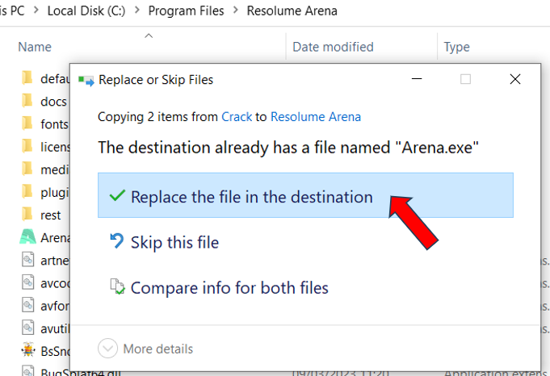Close the Replace or Skip Files dialog

[515, 79]
